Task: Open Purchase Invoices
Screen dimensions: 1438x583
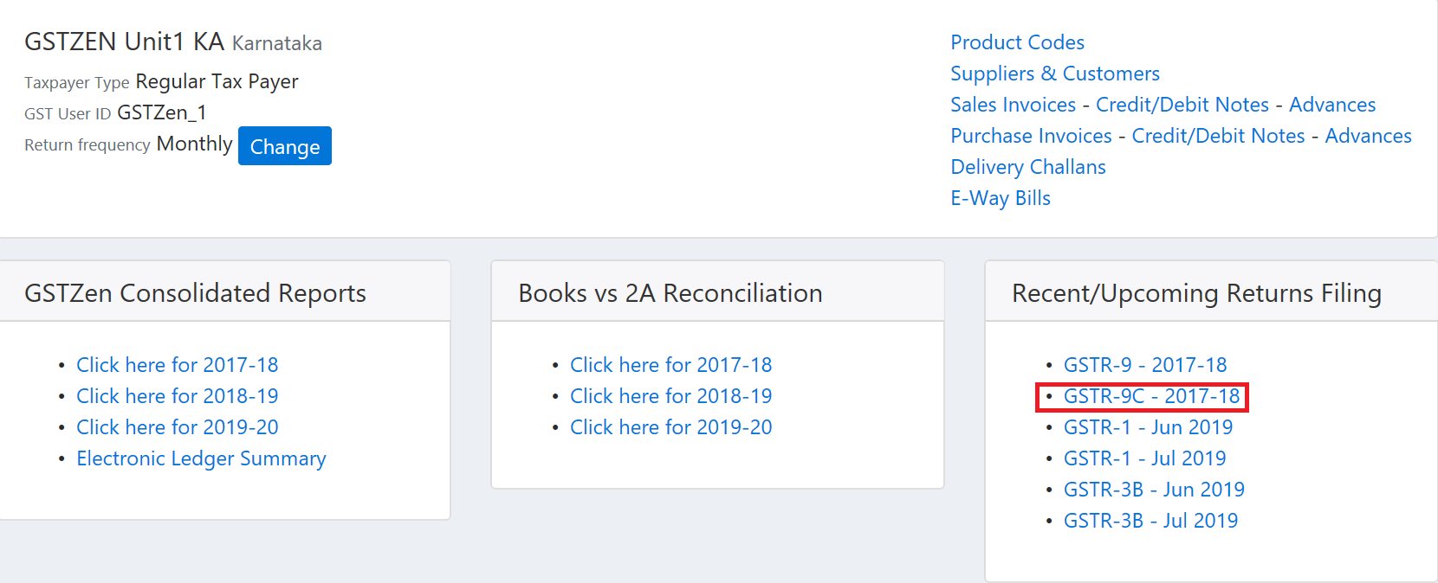Action: (1031, 136)
